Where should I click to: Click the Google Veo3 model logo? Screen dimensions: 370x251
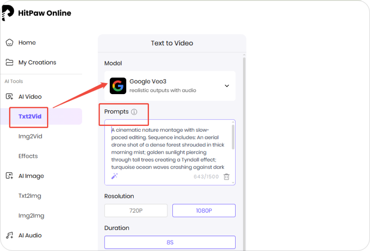point(118,86)
